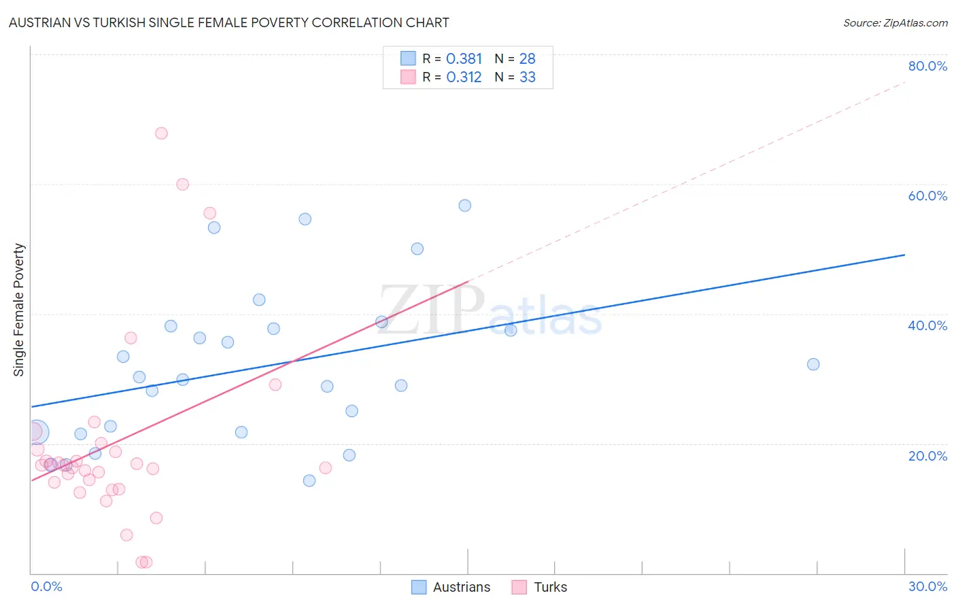Click the ZIPatlas watermark logo
The width and height of the screenshot is (956, 606).
tap(490, 311)
